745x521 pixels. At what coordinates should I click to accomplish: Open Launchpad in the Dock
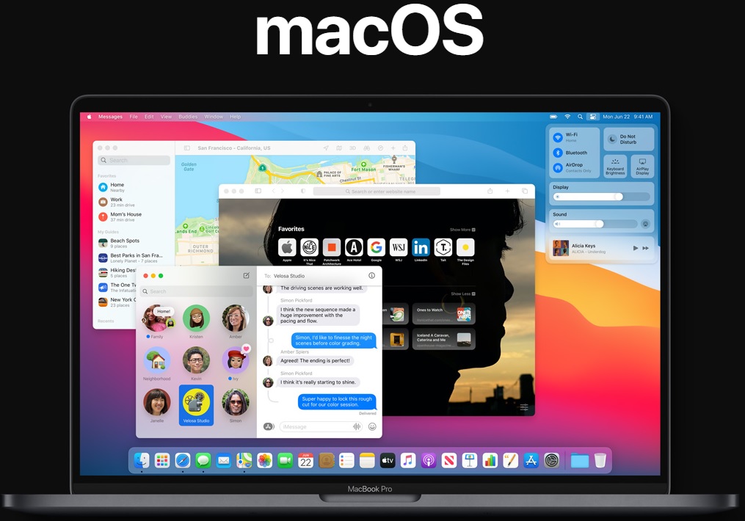click(162, 460)
